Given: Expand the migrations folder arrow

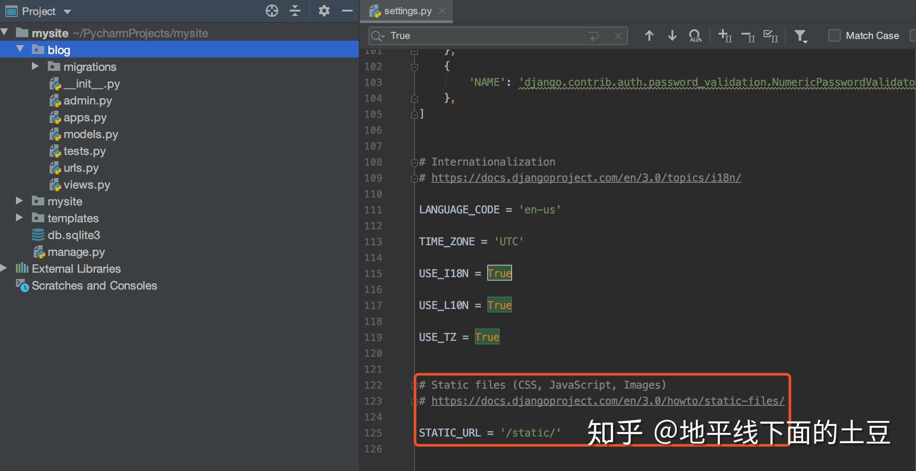Looking at the screenshot, I should click(x=35, y=66).
